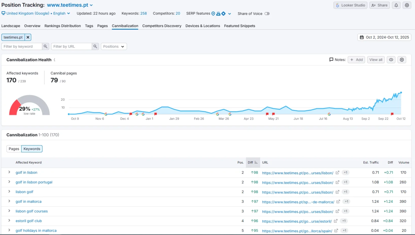Open the Oct 2 to Oct 12 date range picker
Viewport: 415px width, 235px height.
point(384,37)
